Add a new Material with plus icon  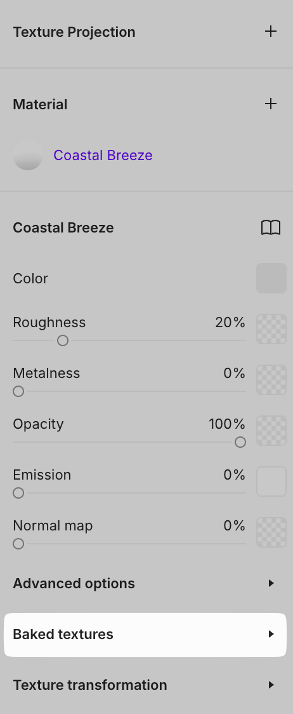271,104
